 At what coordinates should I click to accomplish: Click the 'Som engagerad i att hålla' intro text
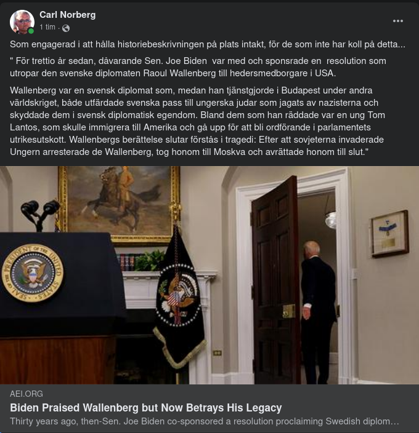coord(208,44)
